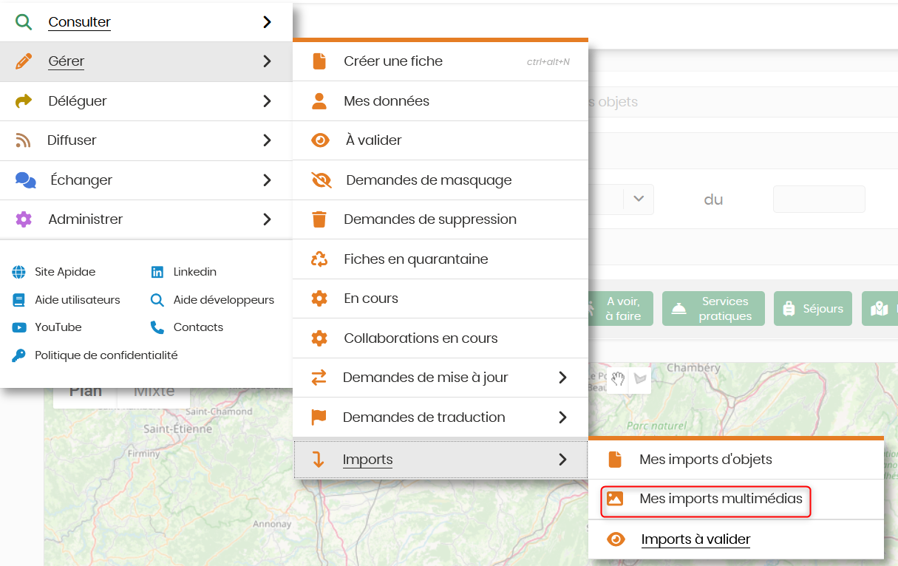This screenshot has width=898, height=566.
Task: Expand the Demandes de mise à jour chevron
Action: tap(563, 378)
